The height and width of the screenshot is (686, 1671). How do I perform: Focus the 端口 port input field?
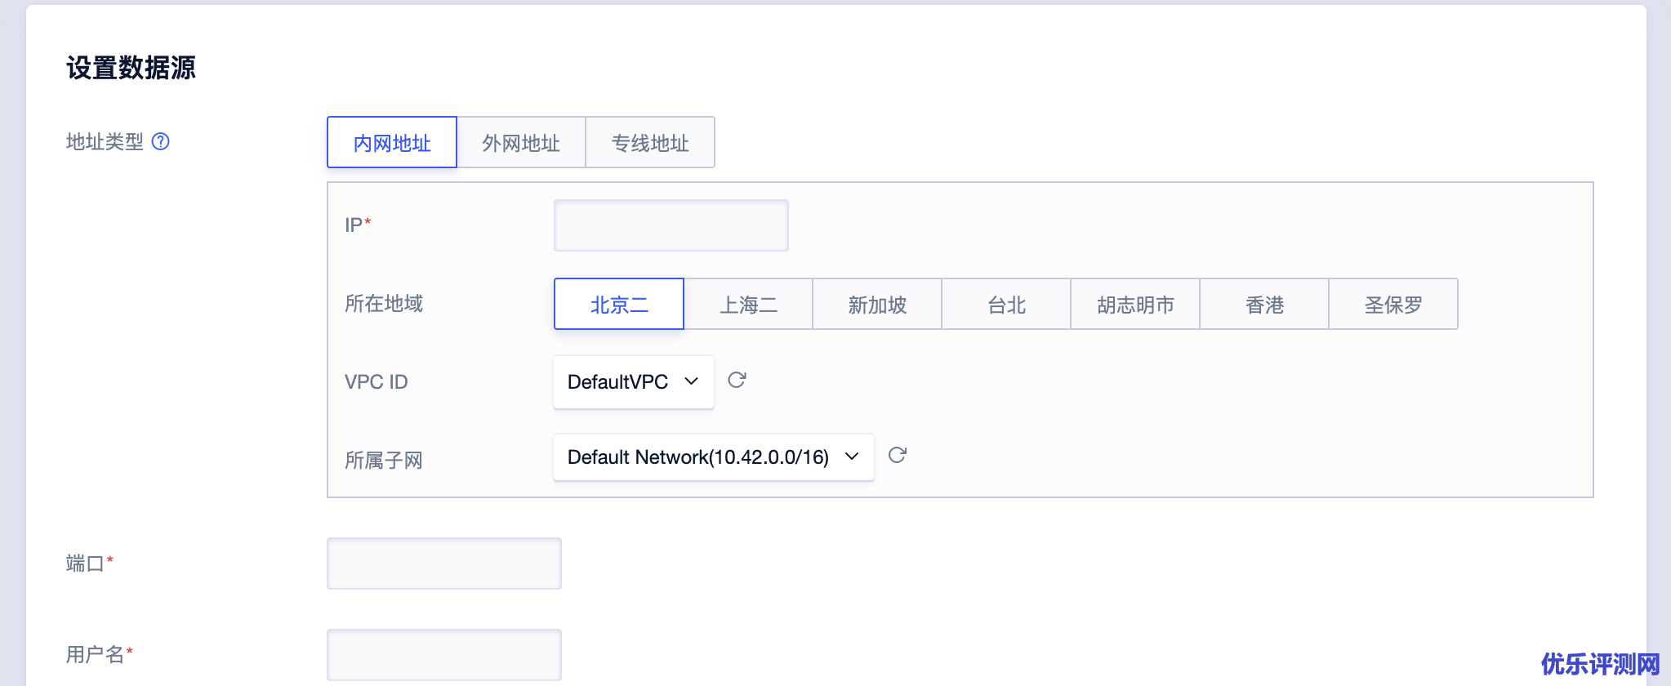point(444,563)
